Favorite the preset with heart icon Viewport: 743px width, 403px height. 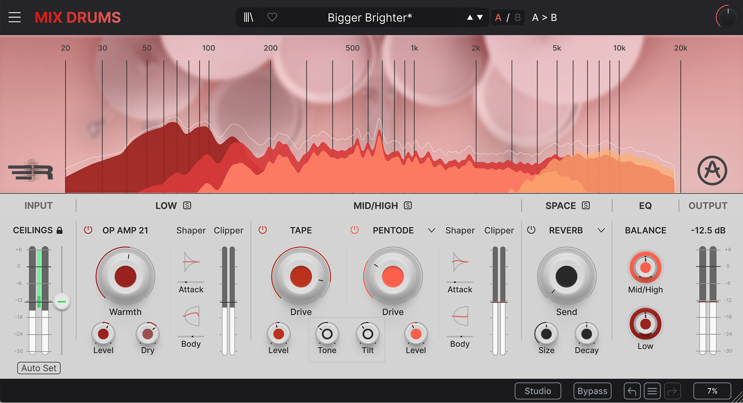click(272, 17)
